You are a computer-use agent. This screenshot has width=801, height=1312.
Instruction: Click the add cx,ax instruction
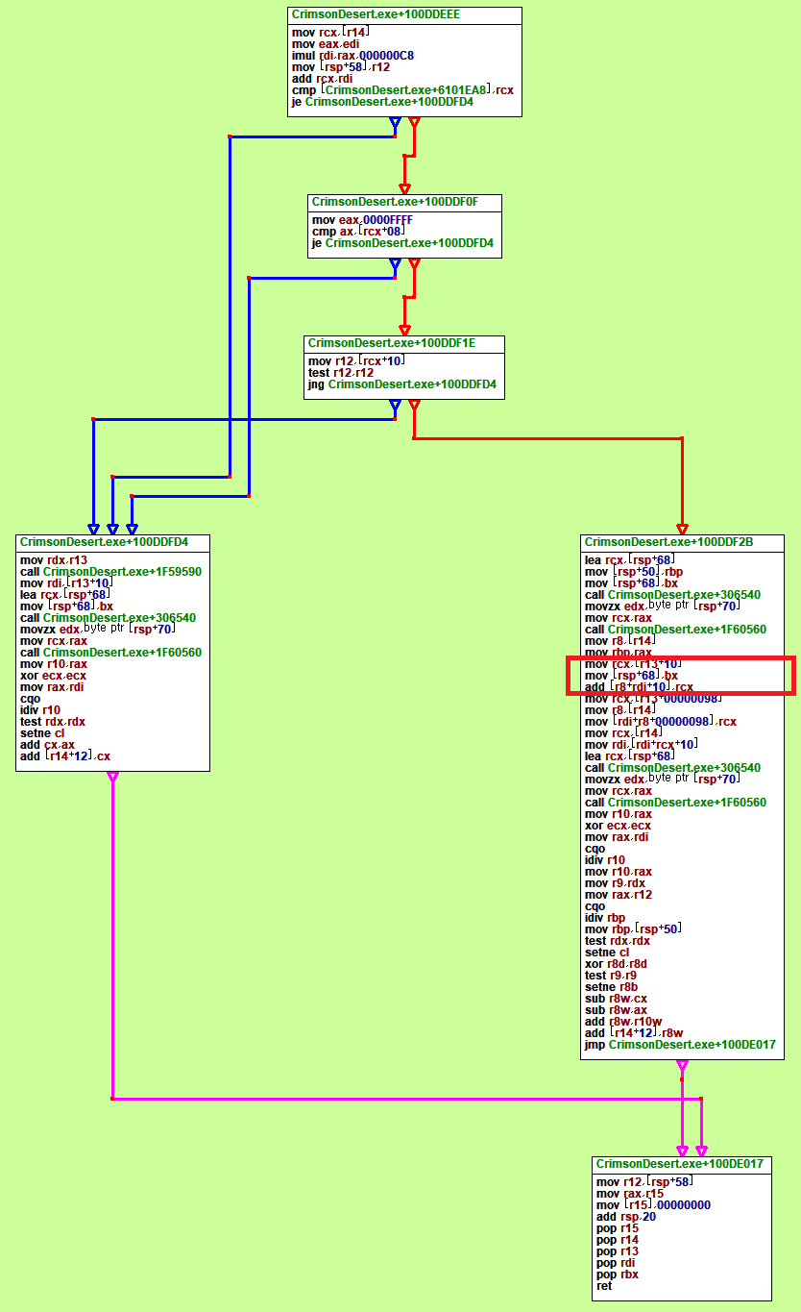pyautogui.click(x=47, y=745)
